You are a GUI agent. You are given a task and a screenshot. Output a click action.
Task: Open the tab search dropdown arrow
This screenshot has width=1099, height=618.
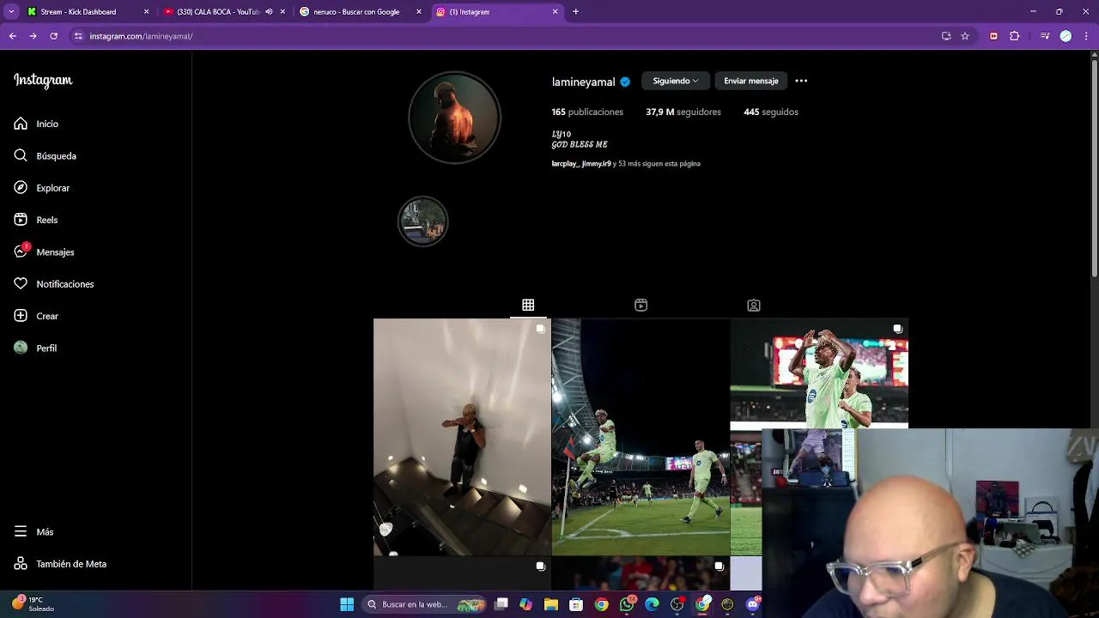[11, 12]
